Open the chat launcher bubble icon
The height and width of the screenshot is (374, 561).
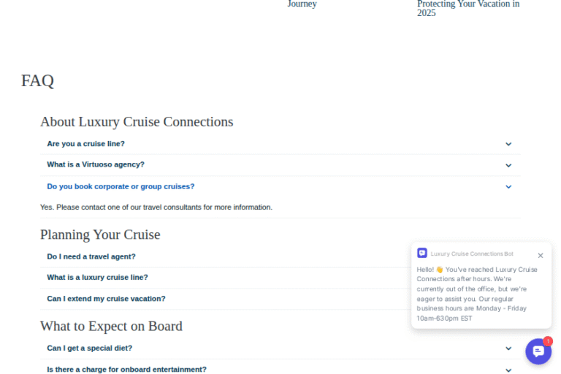[x=538, y=351]
